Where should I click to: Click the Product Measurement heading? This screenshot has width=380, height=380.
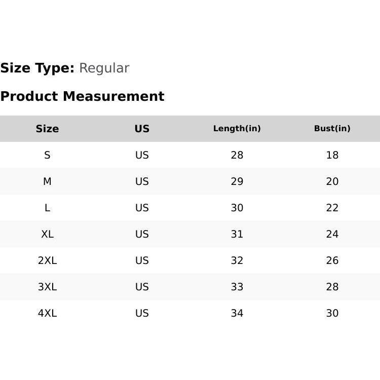(82, 96)
